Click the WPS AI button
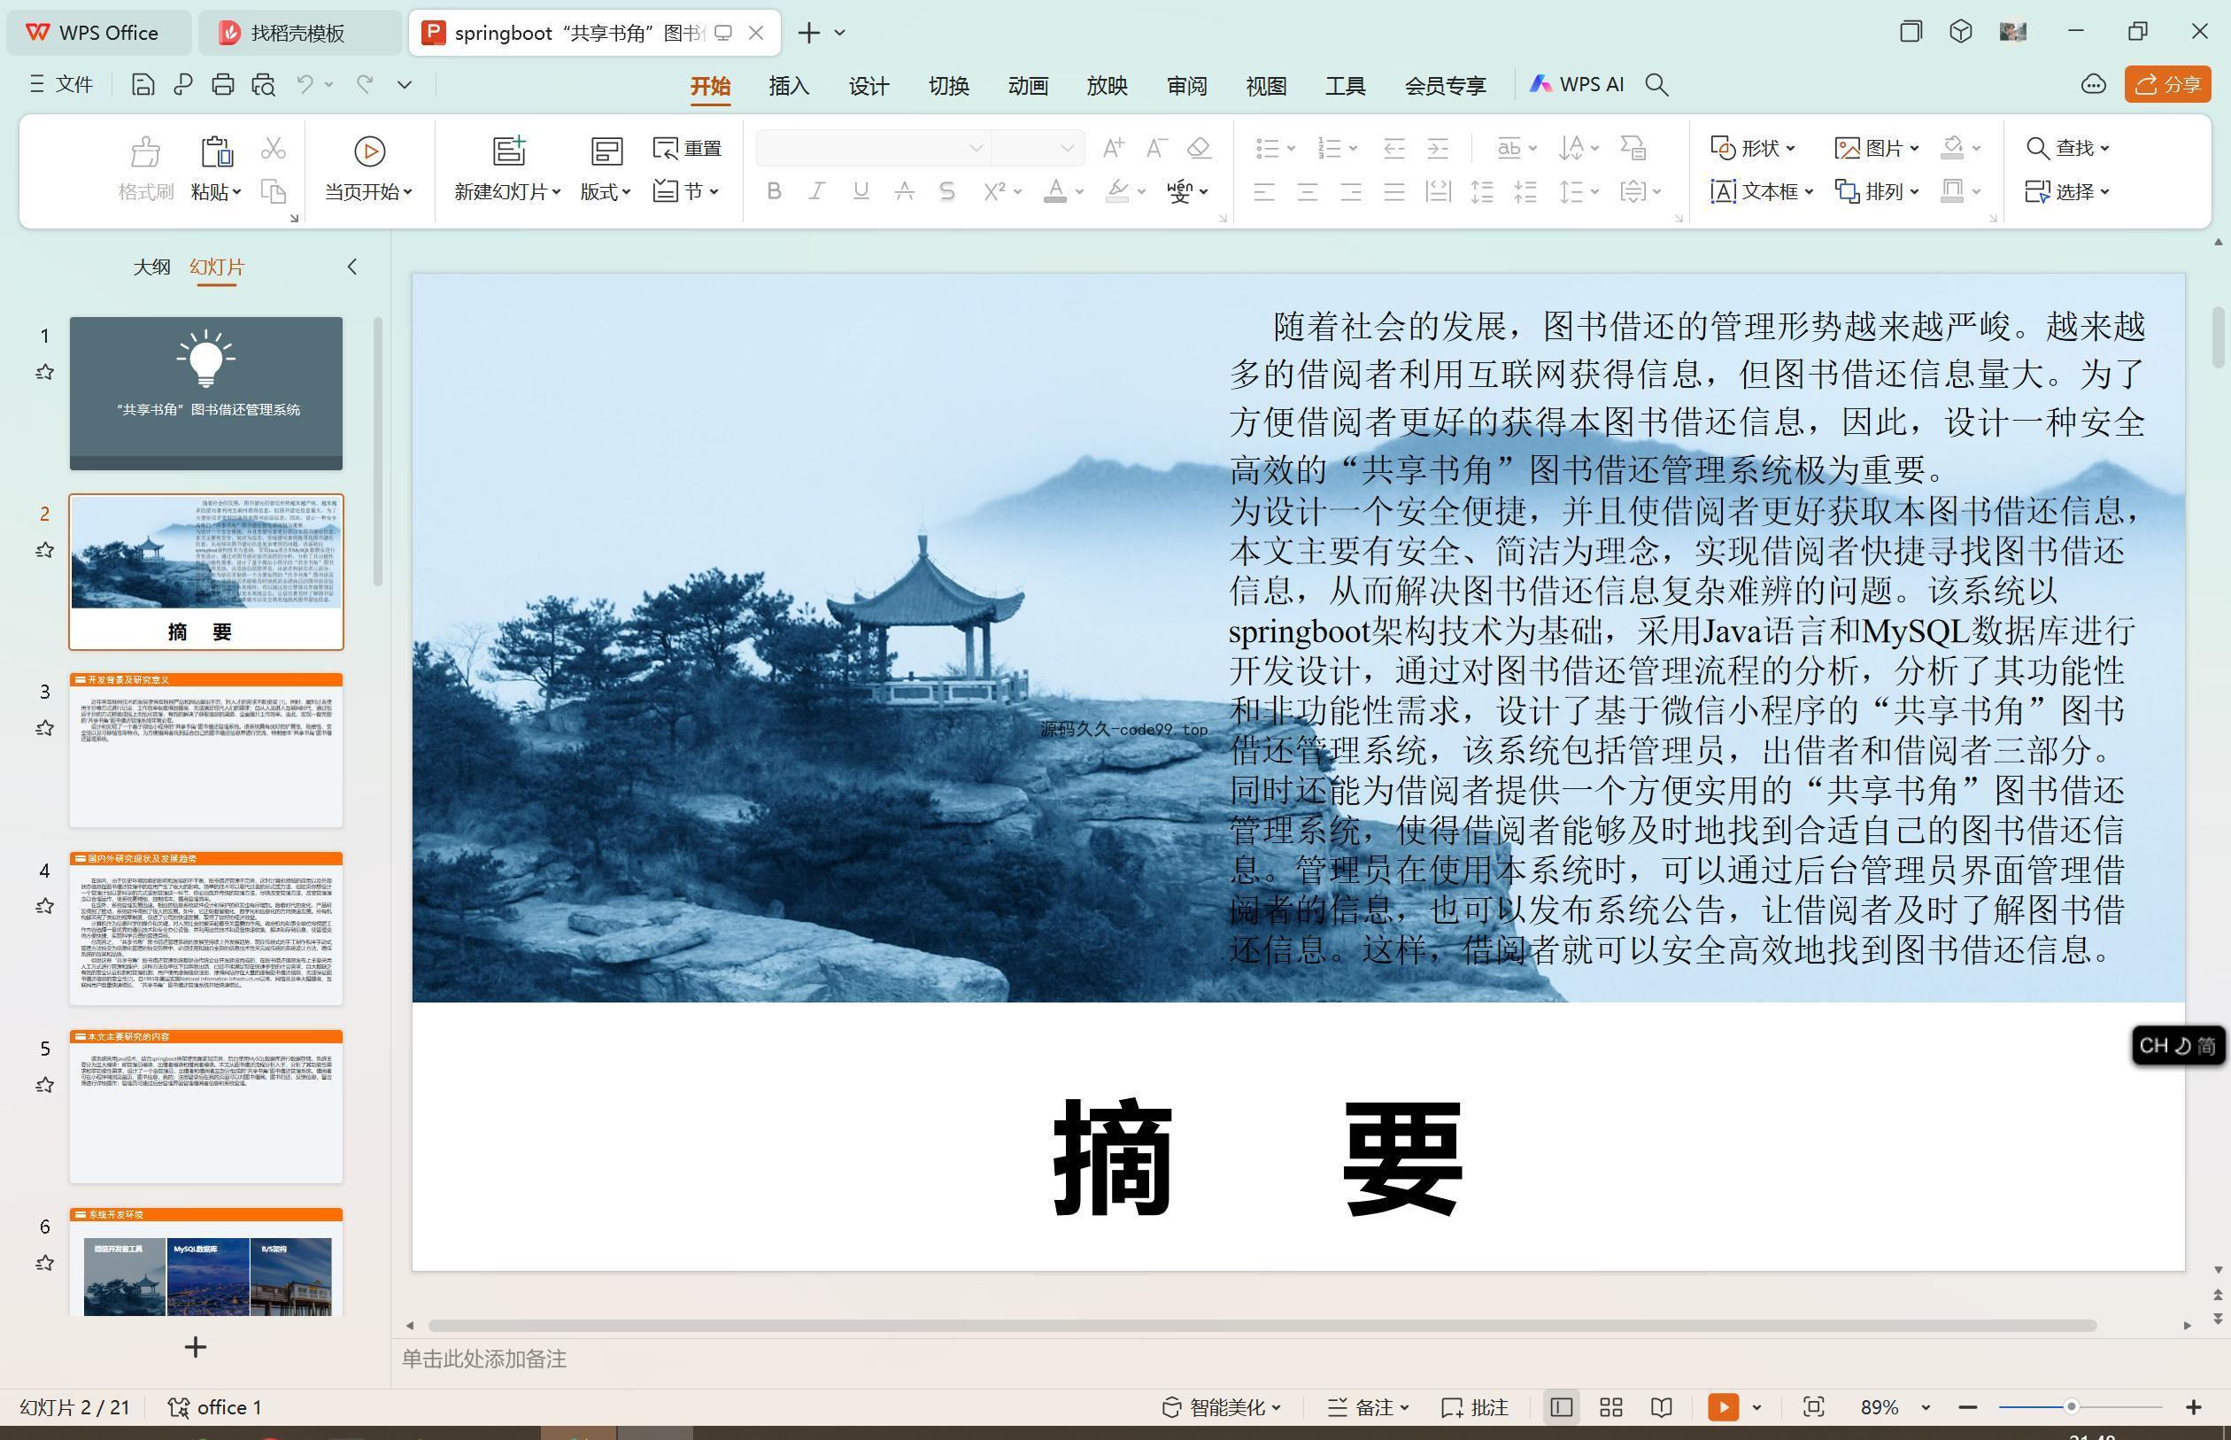2231x1440 pixels. click(x=1577, y=85)
